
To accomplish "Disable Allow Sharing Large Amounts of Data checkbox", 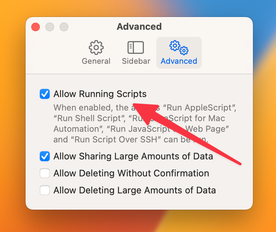I will [45, 156].
